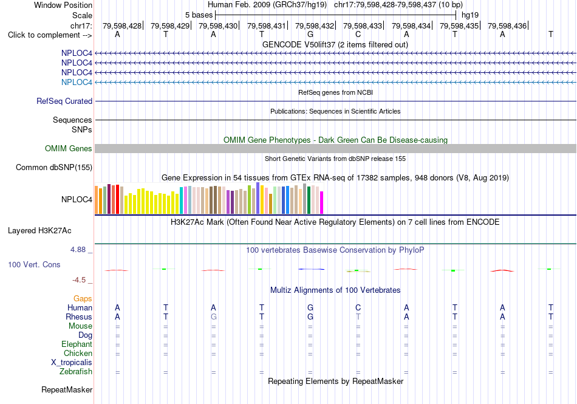Select the Mouse alignment row label

[80, 326]
